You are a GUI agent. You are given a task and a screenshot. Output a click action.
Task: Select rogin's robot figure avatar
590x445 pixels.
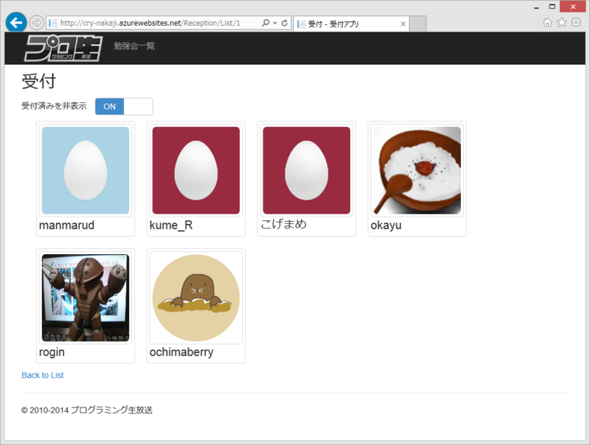pyautogui.click(x=86, y=298)
